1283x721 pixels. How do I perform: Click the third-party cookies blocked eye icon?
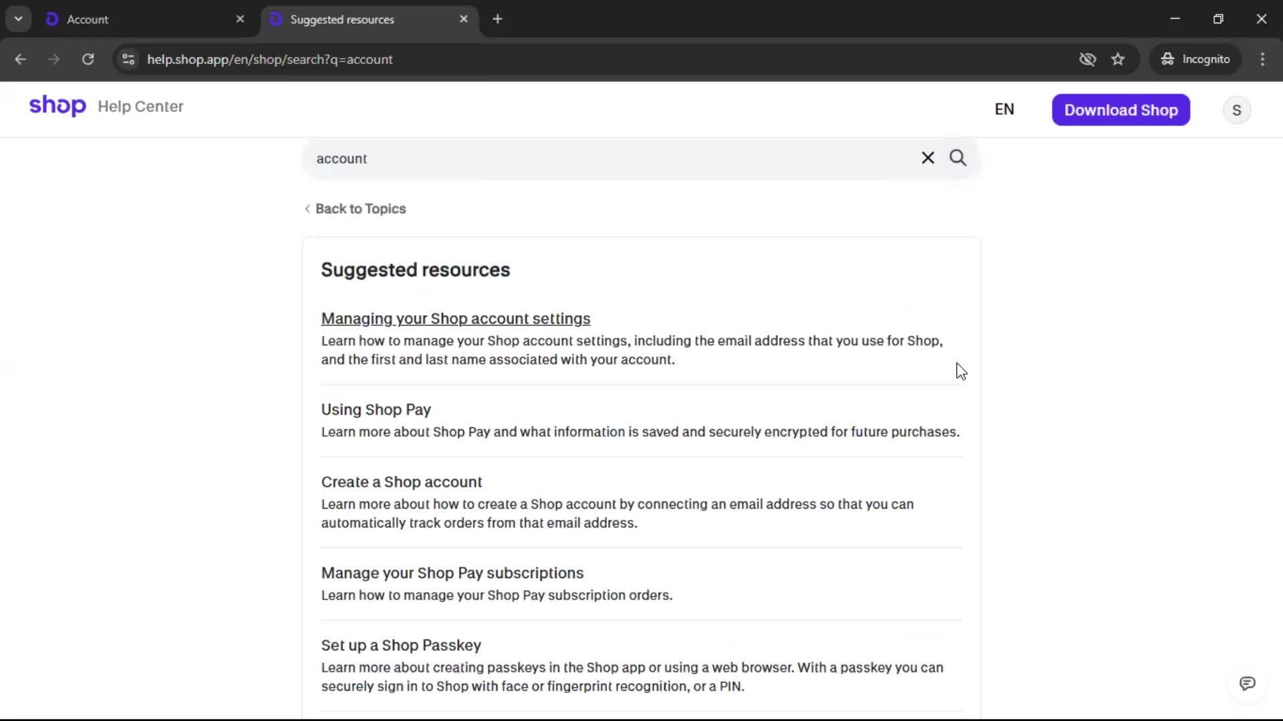click(x=1087, y=59)
